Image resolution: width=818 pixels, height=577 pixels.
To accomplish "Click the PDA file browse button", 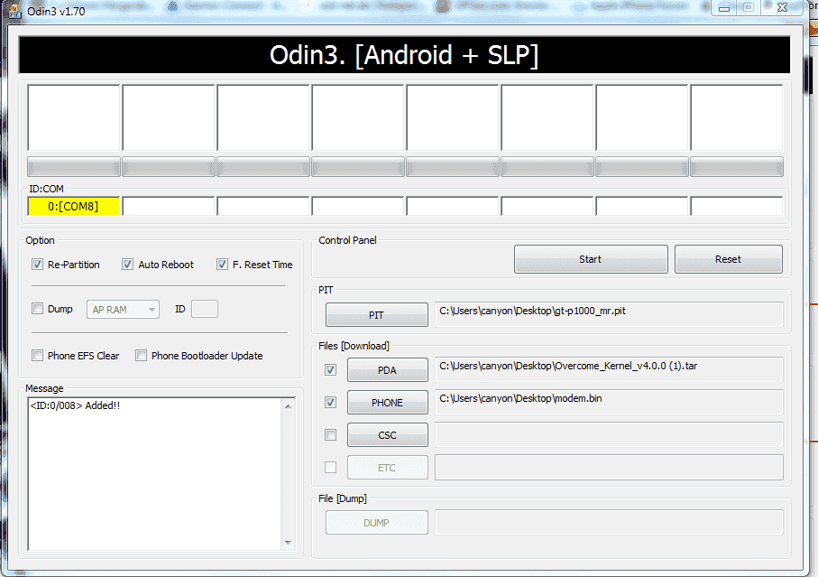I will 388,370.
